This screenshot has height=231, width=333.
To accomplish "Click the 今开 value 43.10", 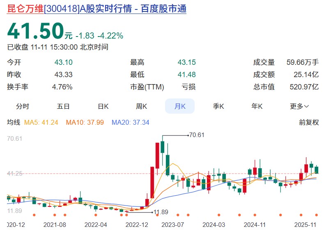I will point(64,62).
